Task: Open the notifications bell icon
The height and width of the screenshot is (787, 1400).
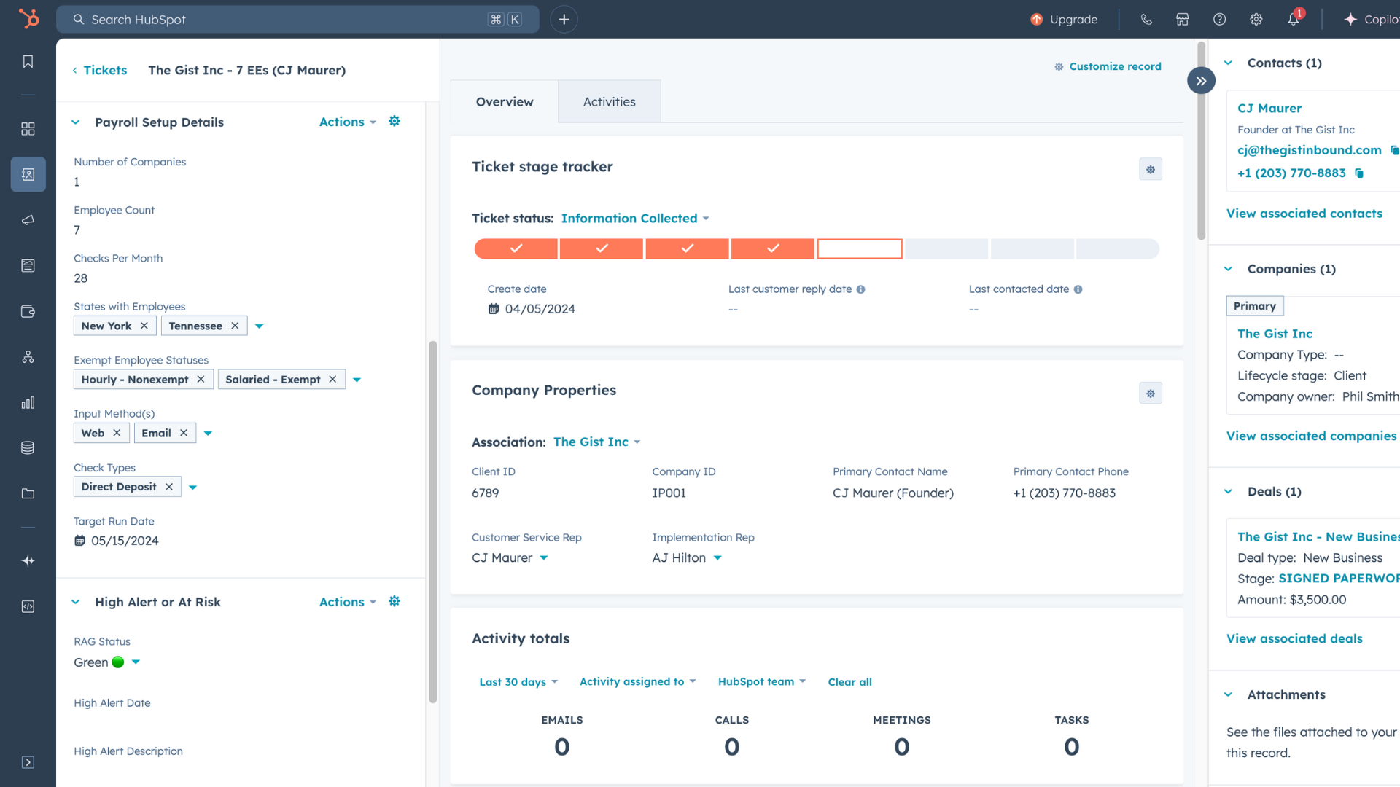Action: [1293, 20]
